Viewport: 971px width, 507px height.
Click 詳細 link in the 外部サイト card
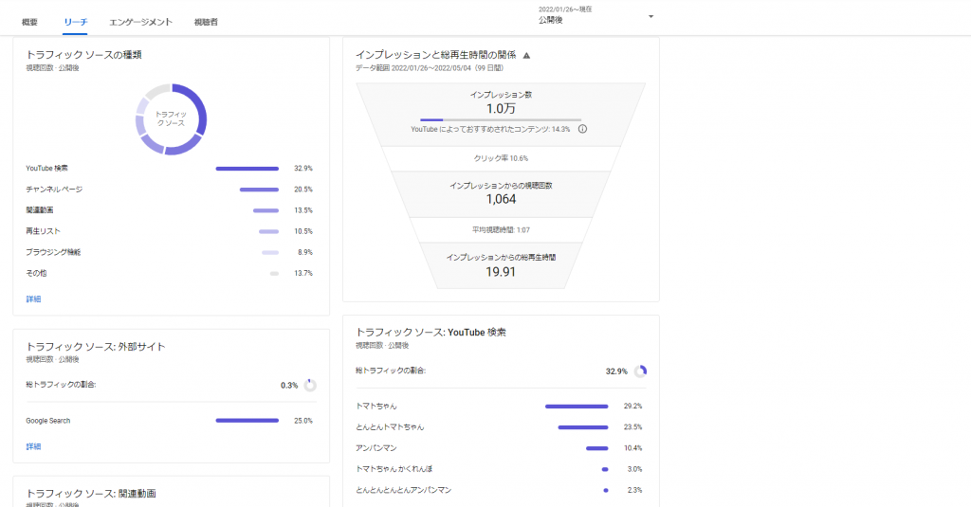[33, 446]
